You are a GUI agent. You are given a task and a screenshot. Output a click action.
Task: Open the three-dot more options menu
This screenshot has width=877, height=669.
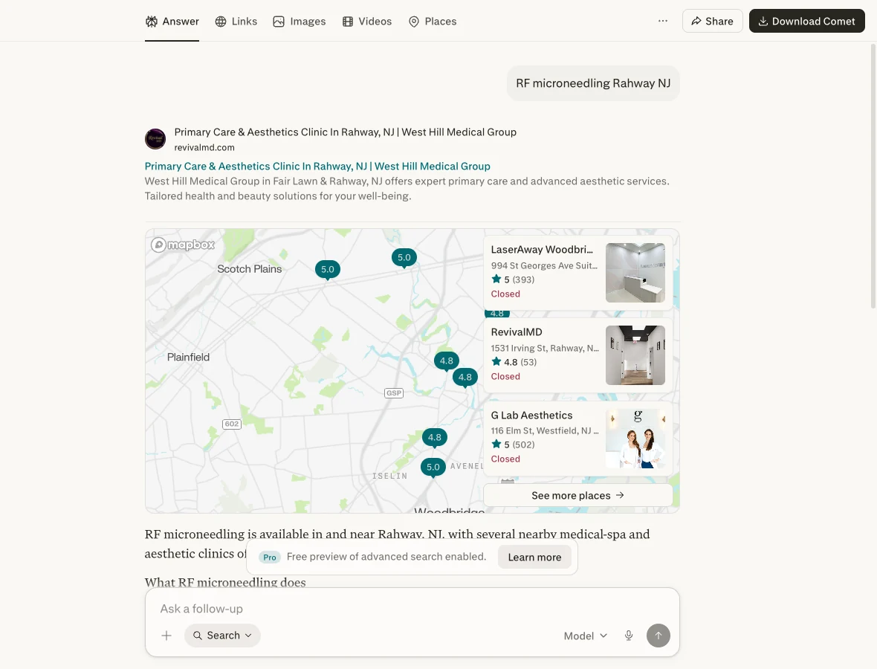663,21
